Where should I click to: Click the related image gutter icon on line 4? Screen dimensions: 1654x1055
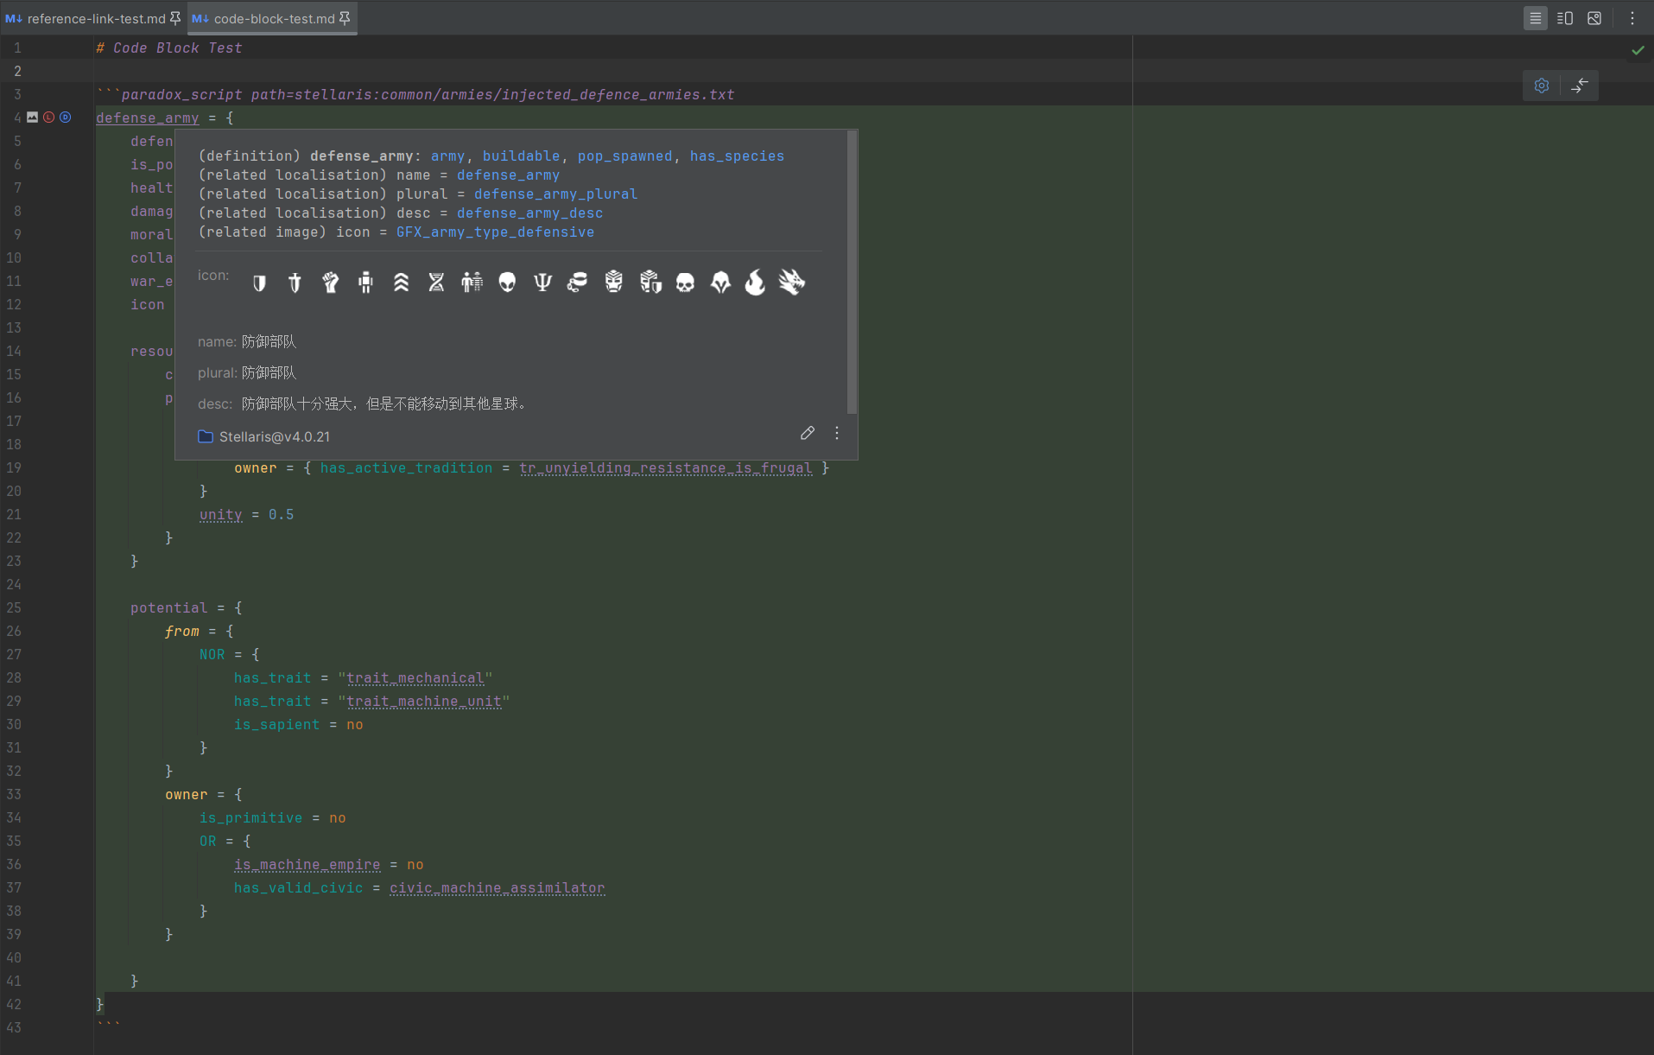point(33,118)
